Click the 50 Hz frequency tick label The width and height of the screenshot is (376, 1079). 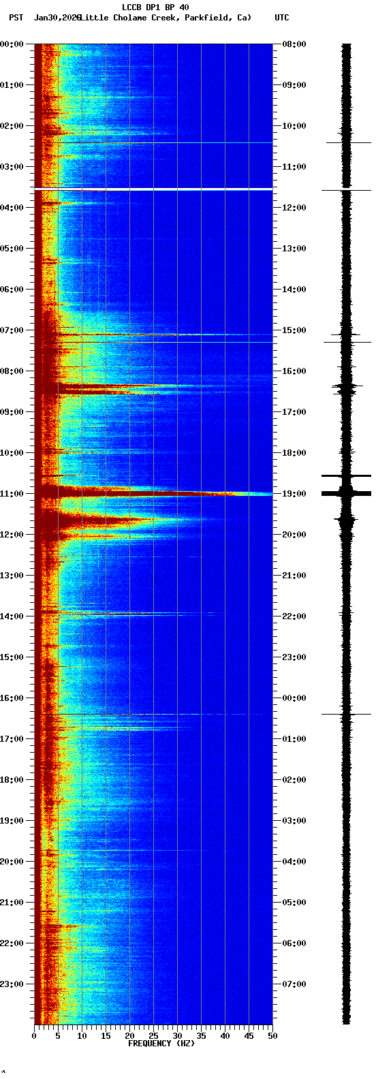pos(272,1036)
